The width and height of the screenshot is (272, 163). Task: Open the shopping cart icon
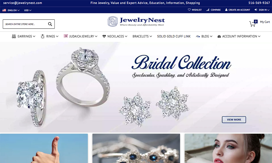[x=252, y=24]
